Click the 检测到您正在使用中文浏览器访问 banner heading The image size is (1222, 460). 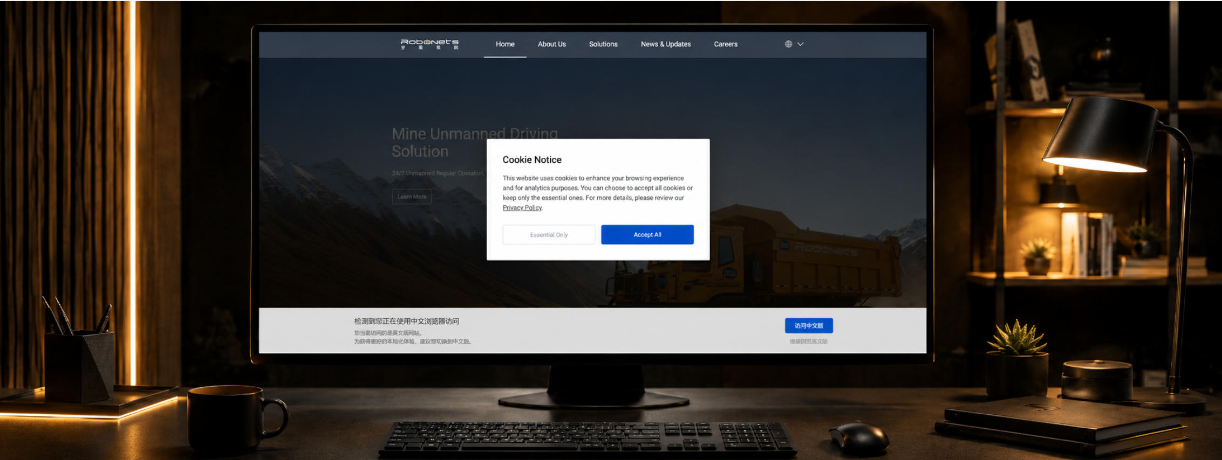[407, 322]
